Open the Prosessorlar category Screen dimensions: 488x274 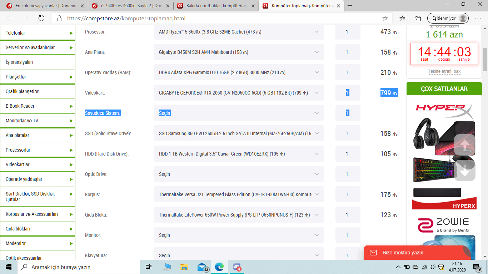tap(38, 150)
